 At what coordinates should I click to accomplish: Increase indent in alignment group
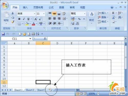[54, 23]
